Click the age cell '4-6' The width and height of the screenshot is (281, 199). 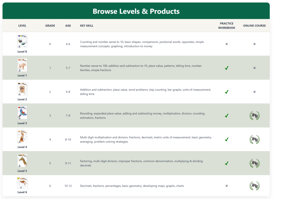68,44
